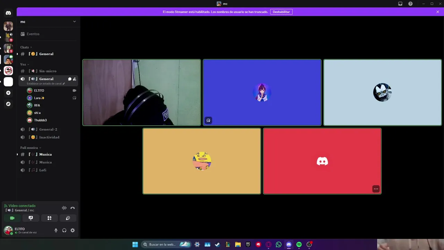This screenshot has height=250, width=444.
Task: Open the blank white server icon
Action: pos(8,82)
